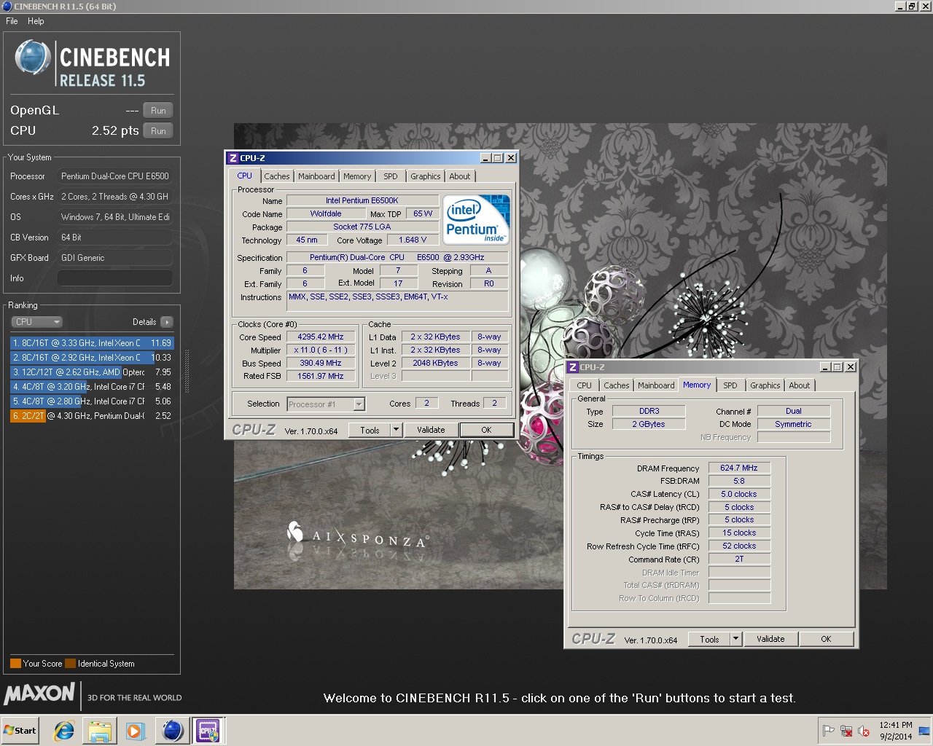Image resolution: width=933 pixels, height=746 pixels.
Task: Select ranking entry 8C/16T @ 3.33 GHz
Action: pos(92,343)
